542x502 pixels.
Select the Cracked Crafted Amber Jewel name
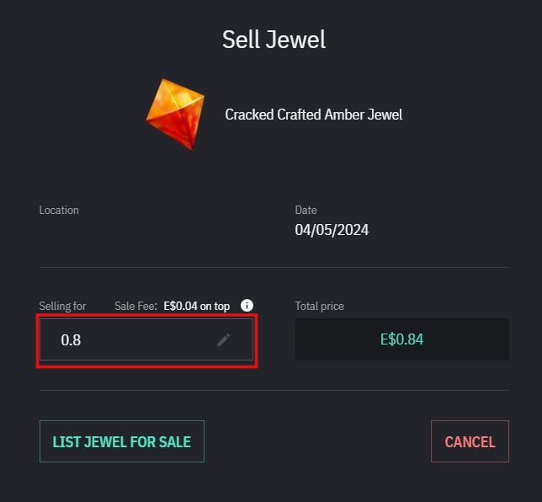pos(314,115)
